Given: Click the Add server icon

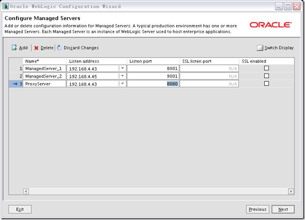Looking at the screenshot, I should pyautogui.click(x=14, y=47).
